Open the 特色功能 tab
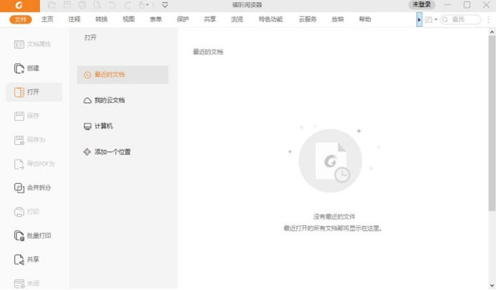The image size is (496, 290). point(270,19)
